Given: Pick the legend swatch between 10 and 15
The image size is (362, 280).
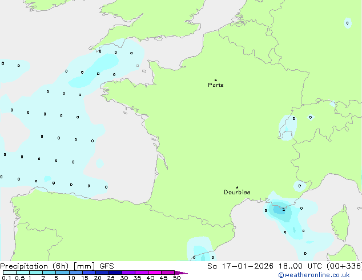Looking at the screenshot, I should pos(75,273).
